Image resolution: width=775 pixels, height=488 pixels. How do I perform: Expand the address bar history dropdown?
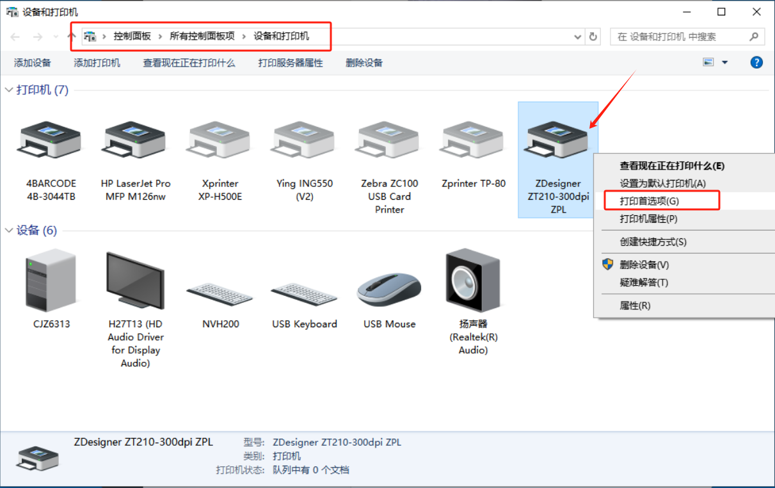(x=578, y=37)
